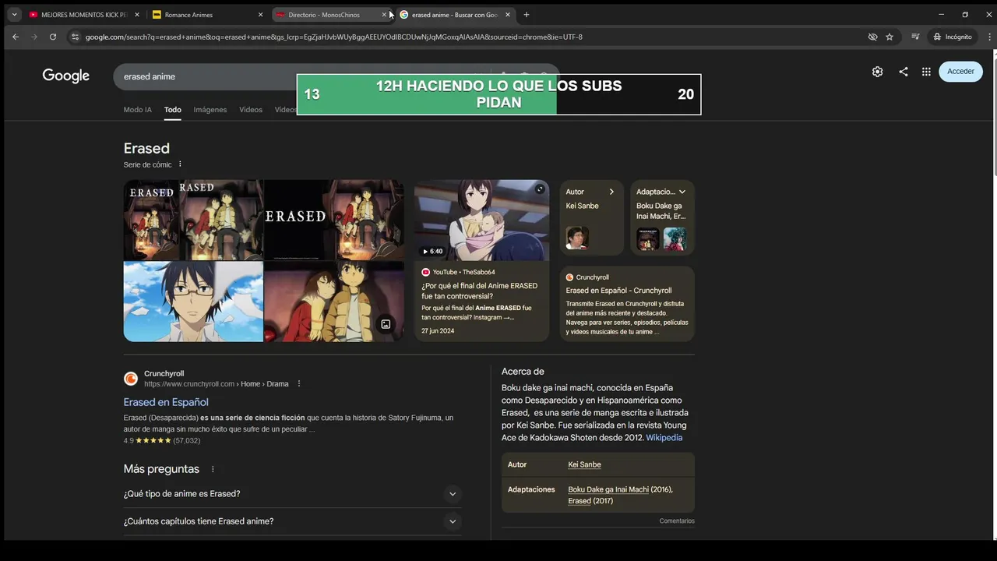Open Google apps grid
The image size is (997, 561).
[x=926, y=72]
